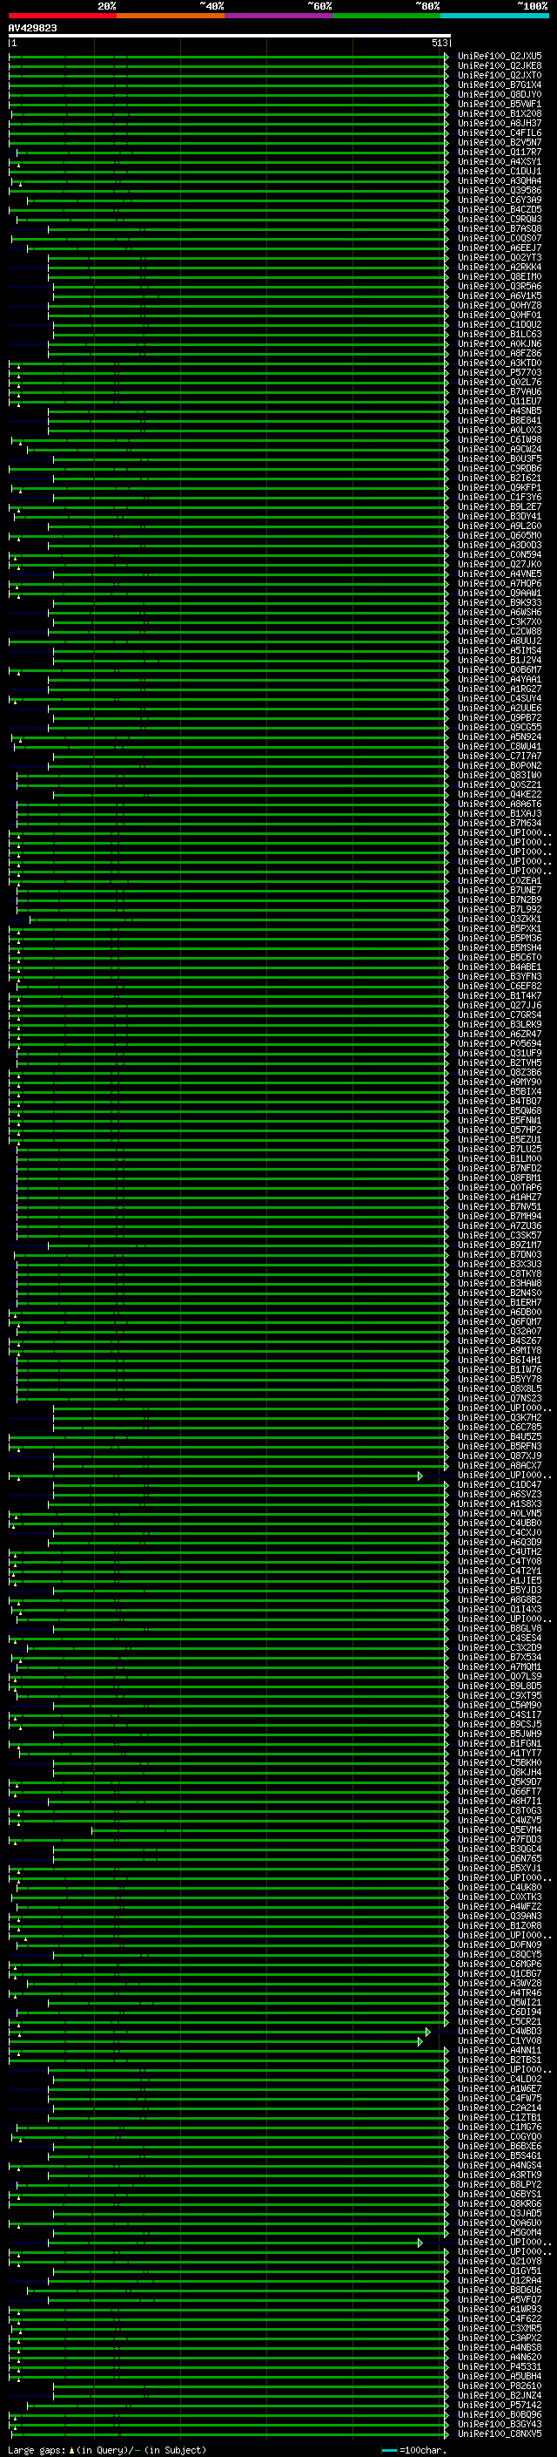The image size is (557, 2457).
Task: Click hit label UniRef100_A6V1K5
Action: pos(500,295)
